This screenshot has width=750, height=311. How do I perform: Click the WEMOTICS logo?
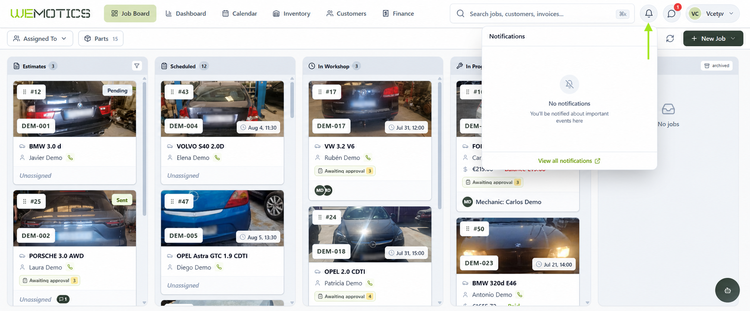tap(50, 13)
